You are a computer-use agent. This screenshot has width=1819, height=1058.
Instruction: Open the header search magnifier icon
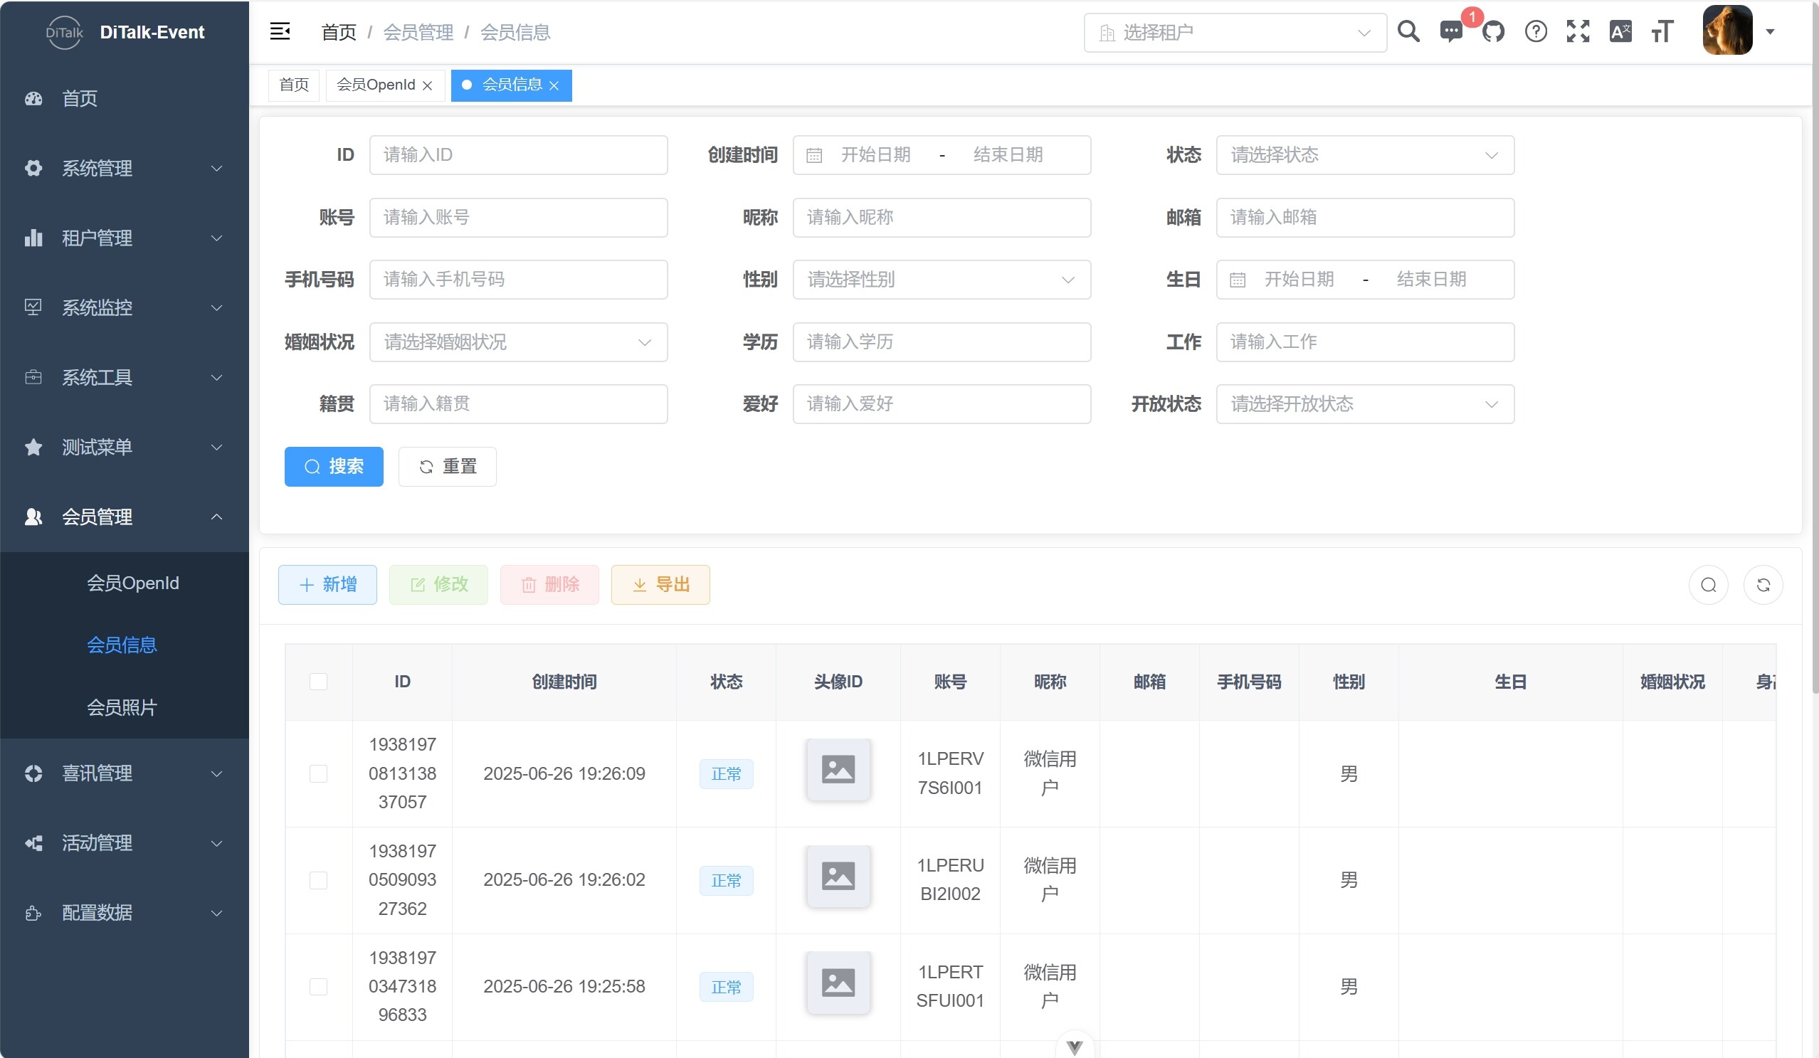[1408, 32]
